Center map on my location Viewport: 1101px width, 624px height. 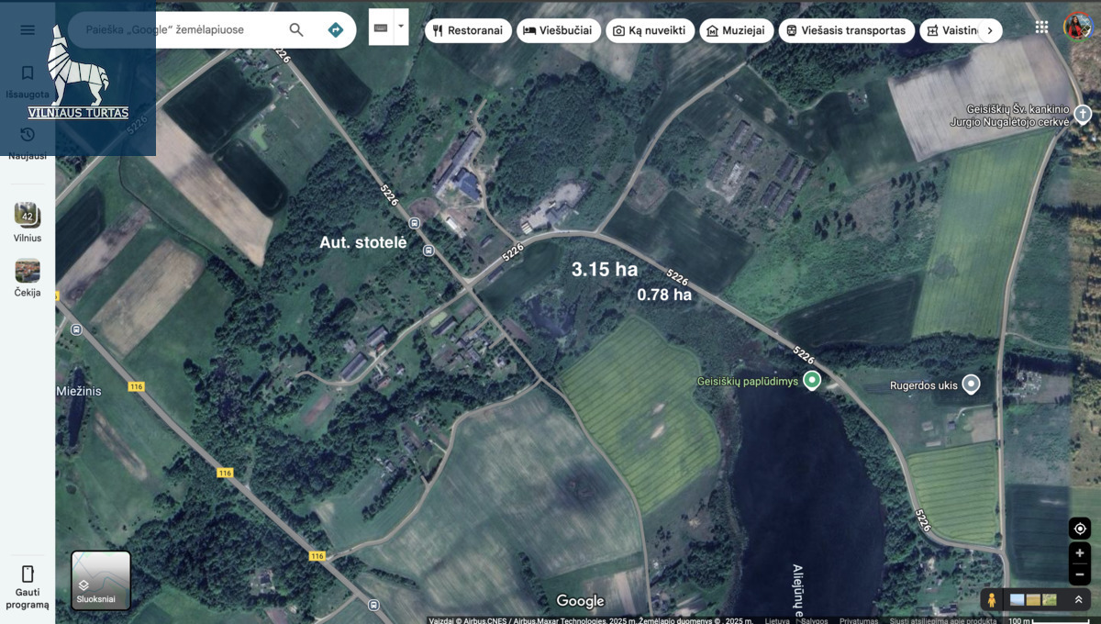coord(1080,529)
